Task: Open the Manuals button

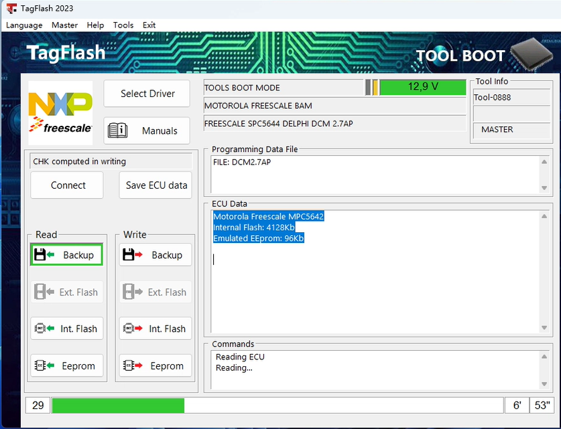Action: coord(147,131)
